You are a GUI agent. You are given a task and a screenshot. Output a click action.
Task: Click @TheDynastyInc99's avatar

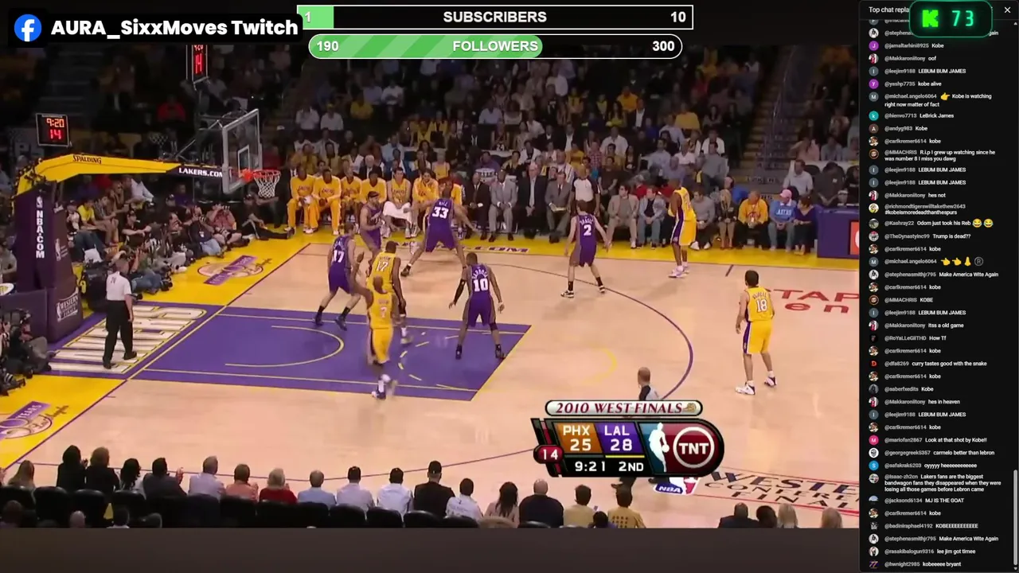click(x=873, y=236)
